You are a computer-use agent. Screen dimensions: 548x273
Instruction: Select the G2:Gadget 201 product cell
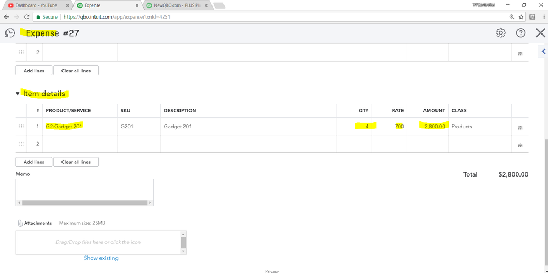[x=80, y=127]
